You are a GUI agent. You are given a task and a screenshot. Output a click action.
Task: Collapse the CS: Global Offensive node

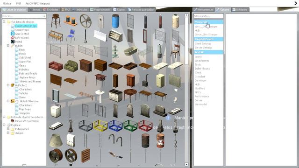coord(8,101)
